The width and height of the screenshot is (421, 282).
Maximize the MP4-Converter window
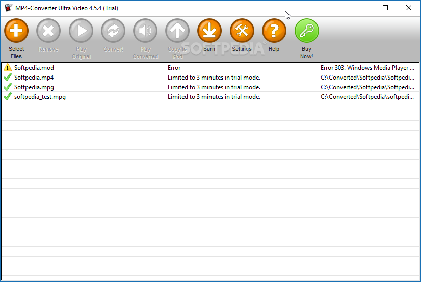[385, 8]
